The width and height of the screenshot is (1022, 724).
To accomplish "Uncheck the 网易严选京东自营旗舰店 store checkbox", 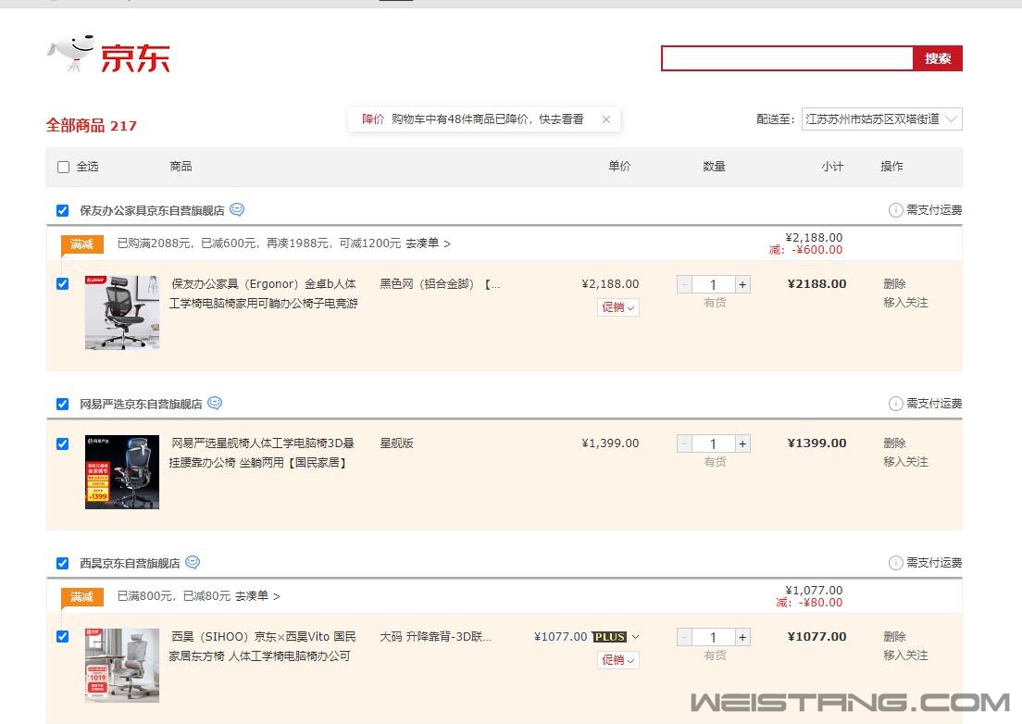I will pyautogui.click(x=63, y=404).
